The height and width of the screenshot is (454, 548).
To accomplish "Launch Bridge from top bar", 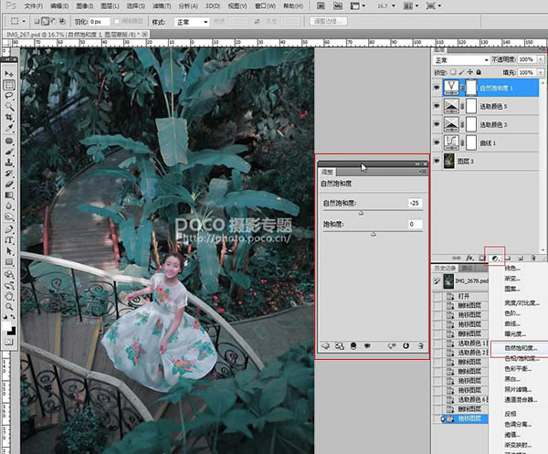I will click(x=321, y=6).
